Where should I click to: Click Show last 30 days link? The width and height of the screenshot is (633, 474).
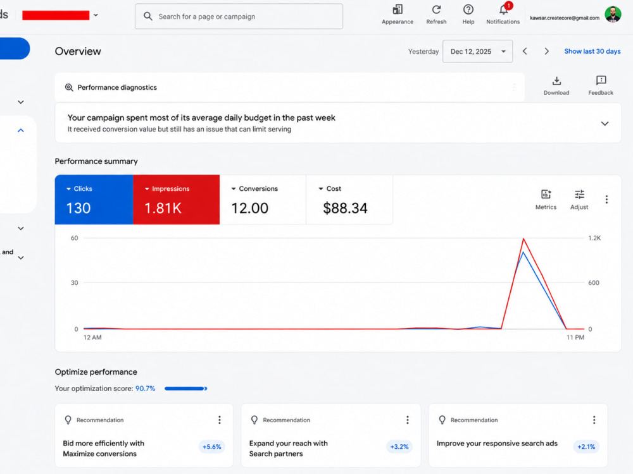click(592, 51)
